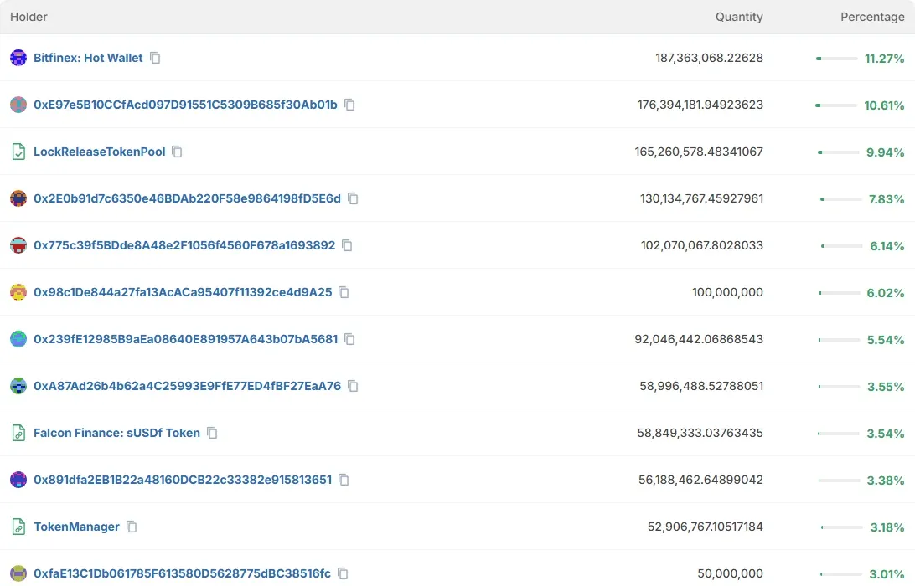The image size is (915, 586).
Task: Copy address 0x2E0b91d7c6350e46BDAb220F58e9864198fD5E6d
Action: [353, 199]
